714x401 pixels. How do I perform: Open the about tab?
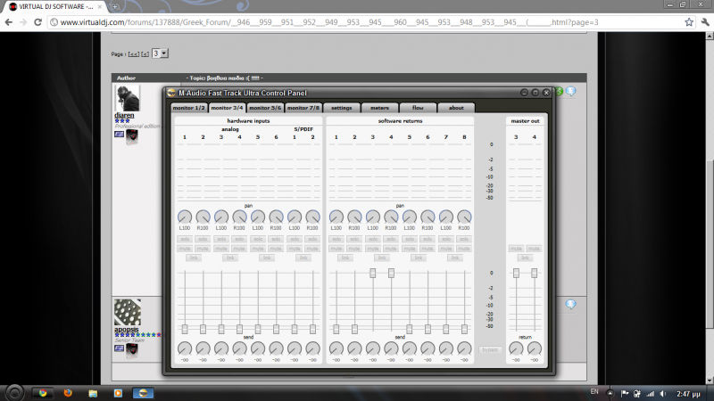click(x=456, y=108)
